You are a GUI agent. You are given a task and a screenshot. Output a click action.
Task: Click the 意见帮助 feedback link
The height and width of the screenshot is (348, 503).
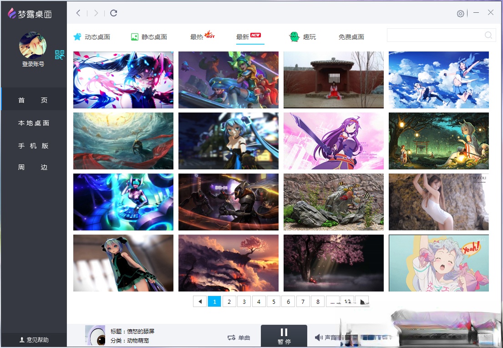[x=34, y=340]
